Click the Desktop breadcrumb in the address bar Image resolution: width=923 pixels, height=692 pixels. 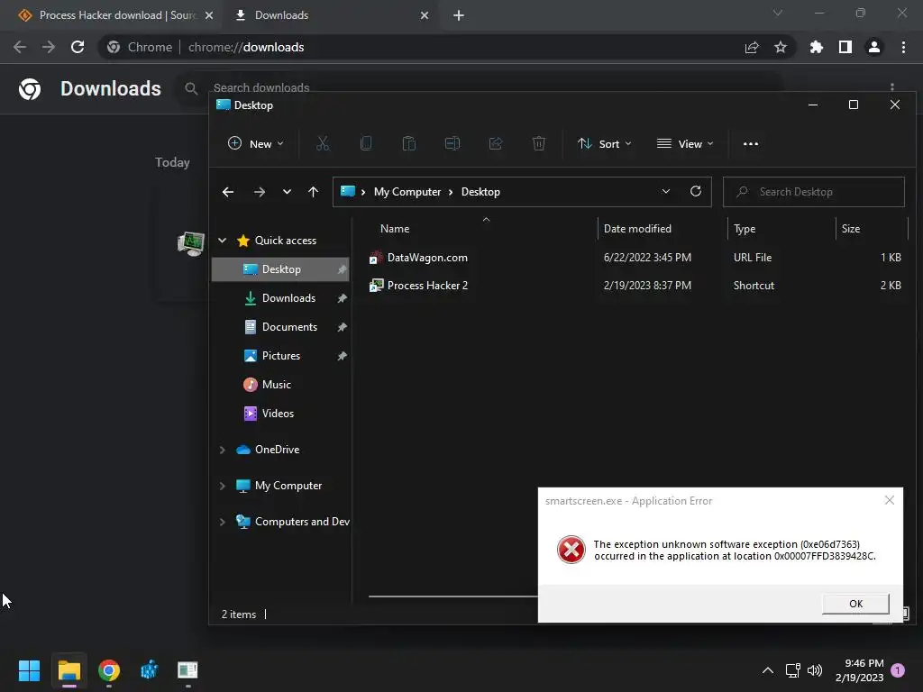pos(480,192)
